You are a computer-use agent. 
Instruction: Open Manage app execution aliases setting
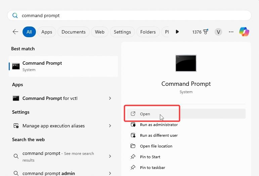[x=62, y=126]
